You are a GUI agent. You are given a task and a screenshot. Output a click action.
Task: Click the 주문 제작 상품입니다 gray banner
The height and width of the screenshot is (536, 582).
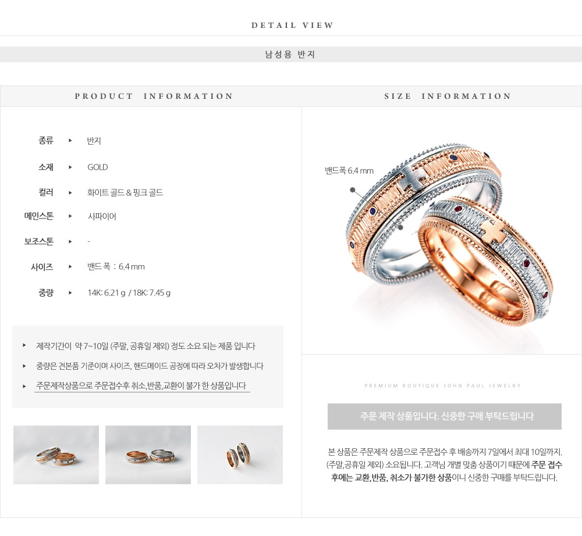click(444, 416)
